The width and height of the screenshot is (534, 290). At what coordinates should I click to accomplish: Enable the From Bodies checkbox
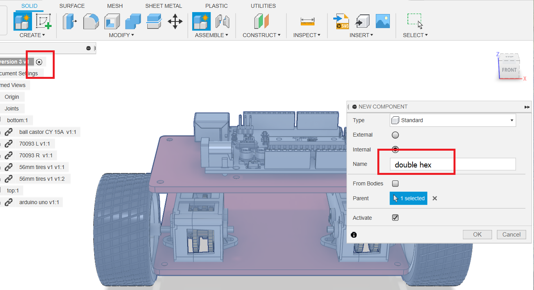[395, 183]
